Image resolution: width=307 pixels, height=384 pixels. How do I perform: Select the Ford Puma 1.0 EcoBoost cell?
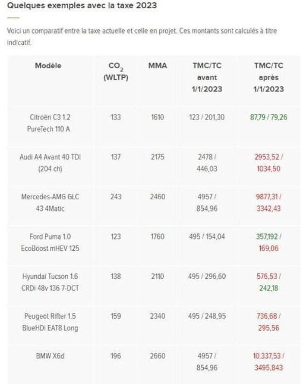click(x=50, y=243)
